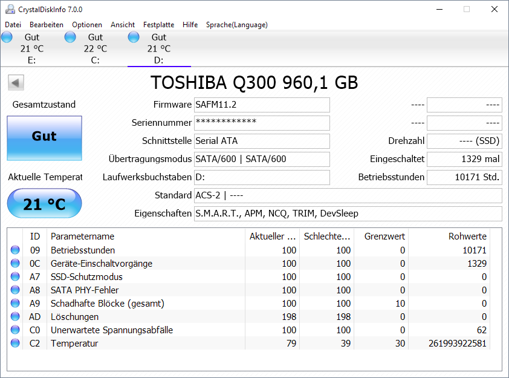Click status orb of SATA PHY-Fehler row
Screen dimensions: 509x378
click(15, 290)
